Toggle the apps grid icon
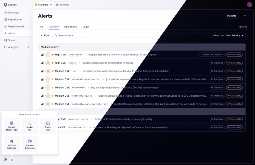This screenshot has width=255, height=165. [12, 160]
